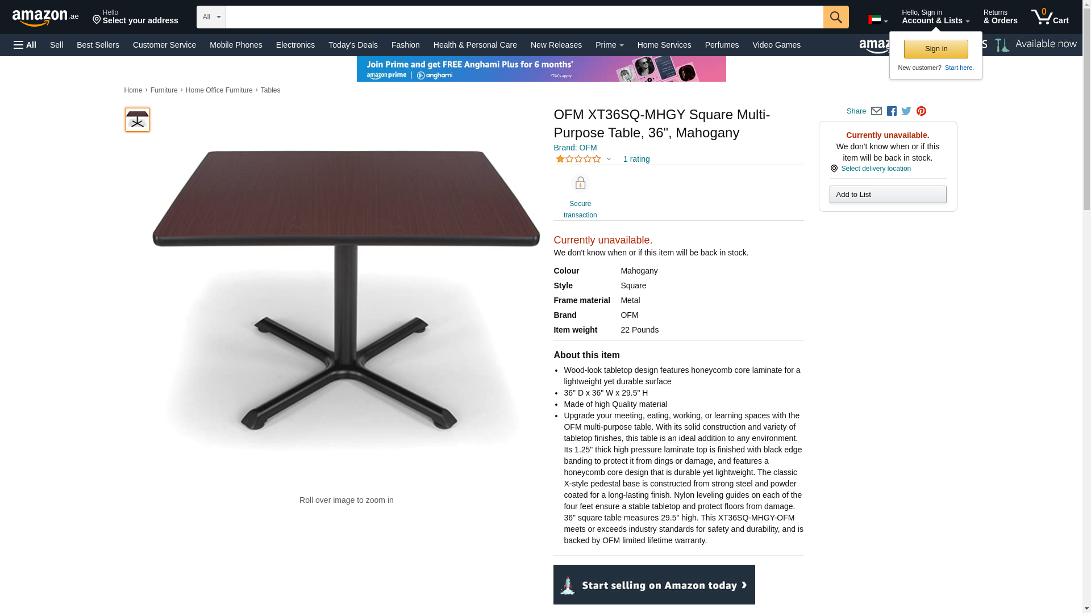
Task: Open the Prime menu dropdown
Action: click(x=609, y=45)
